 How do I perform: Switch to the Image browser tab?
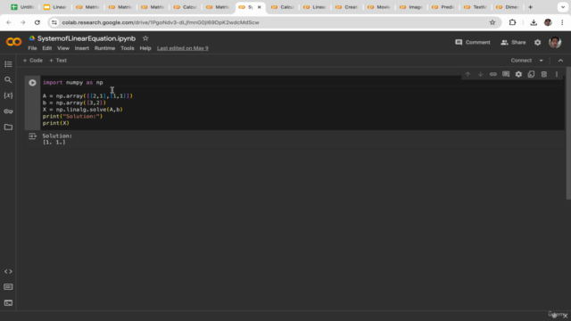(x=411, y=7)
